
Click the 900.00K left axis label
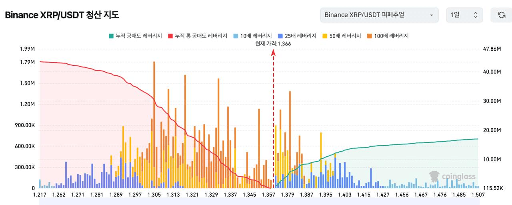[25, 125]
